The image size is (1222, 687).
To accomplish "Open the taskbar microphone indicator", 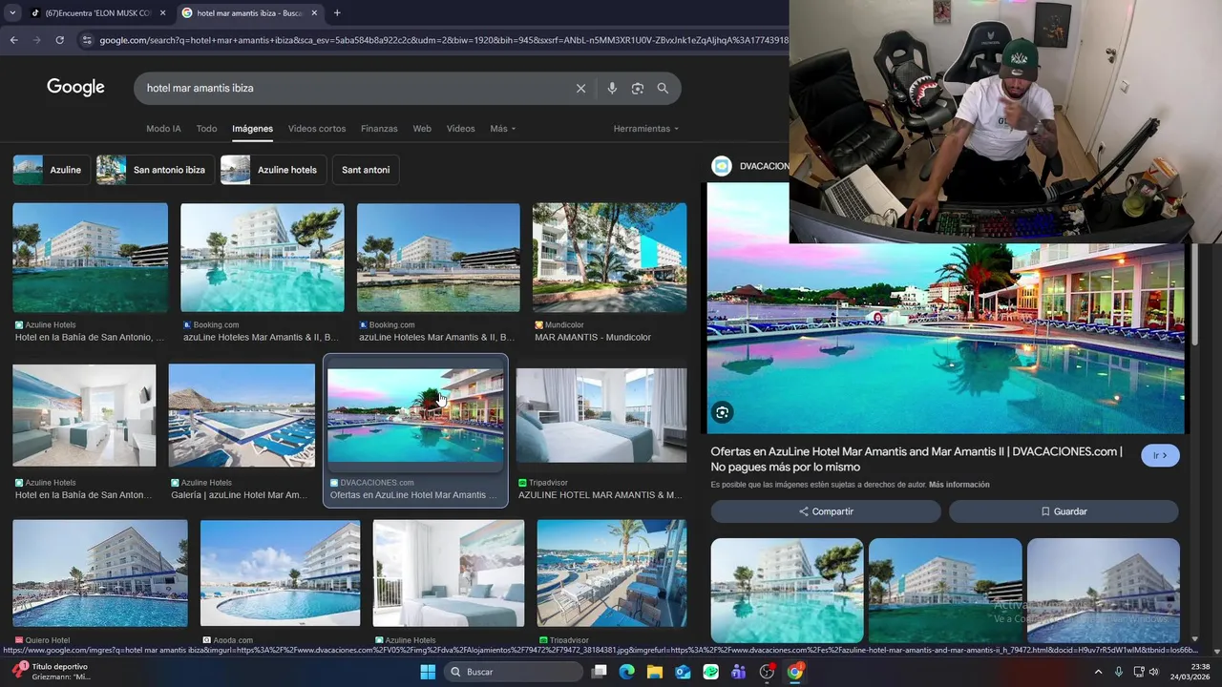I will pyautogui.click(x=1118, y=672).
